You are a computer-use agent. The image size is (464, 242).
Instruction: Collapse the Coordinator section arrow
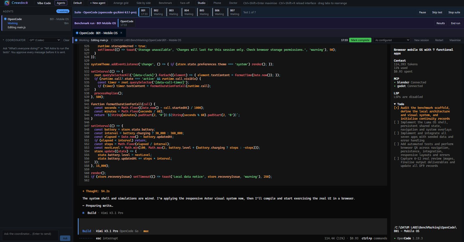click(x=3, y=40)
